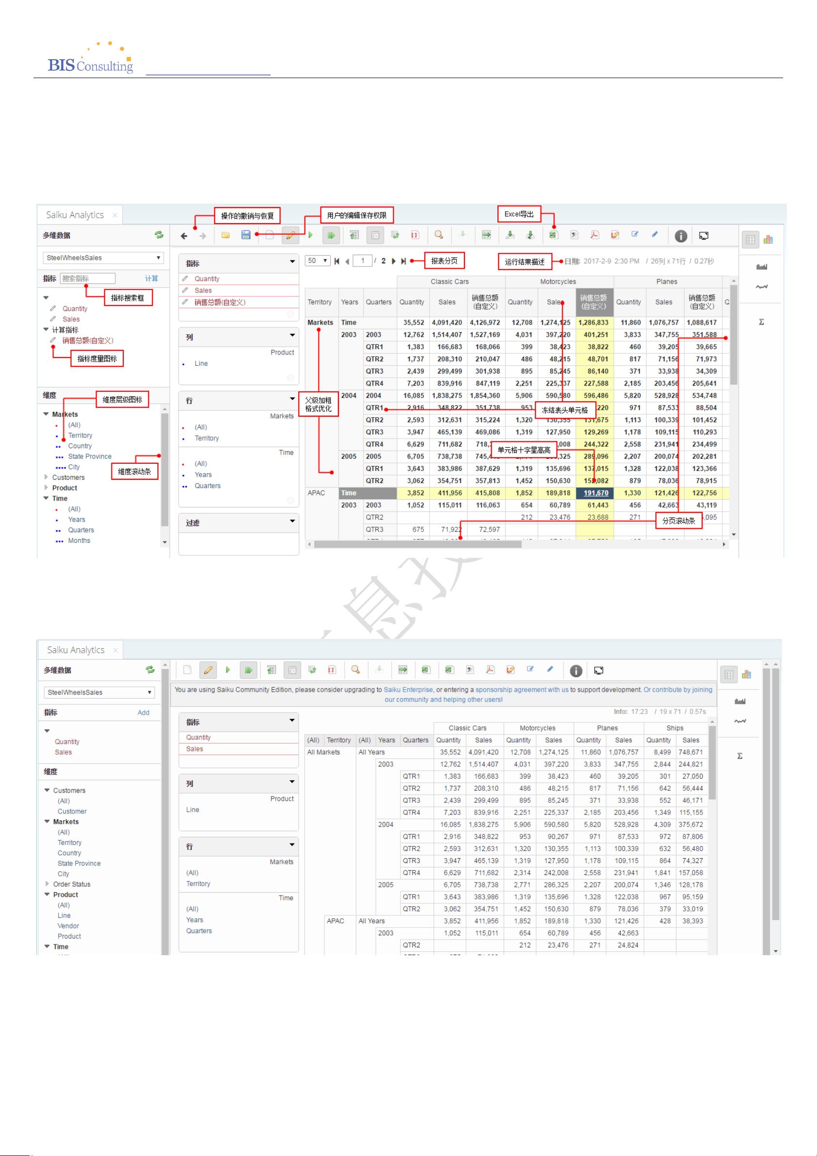The width and height of the screenshot is (817, 1156).
Task: Enter fullscreen via monitor icon in upper toolbar
Action: point(704,235)
